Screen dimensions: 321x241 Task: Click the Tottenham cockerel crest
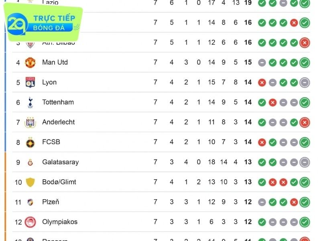tap(30, 102)
